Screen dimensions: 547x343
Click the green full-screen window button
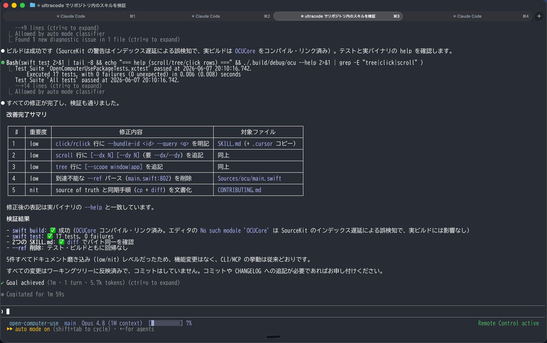[22, 5]
